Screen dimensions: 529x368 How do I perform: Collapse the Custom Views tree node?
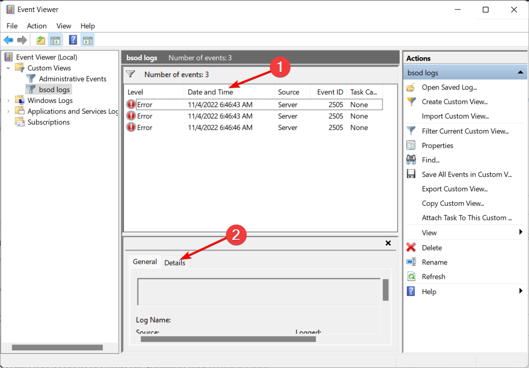(x=9, y=68)
